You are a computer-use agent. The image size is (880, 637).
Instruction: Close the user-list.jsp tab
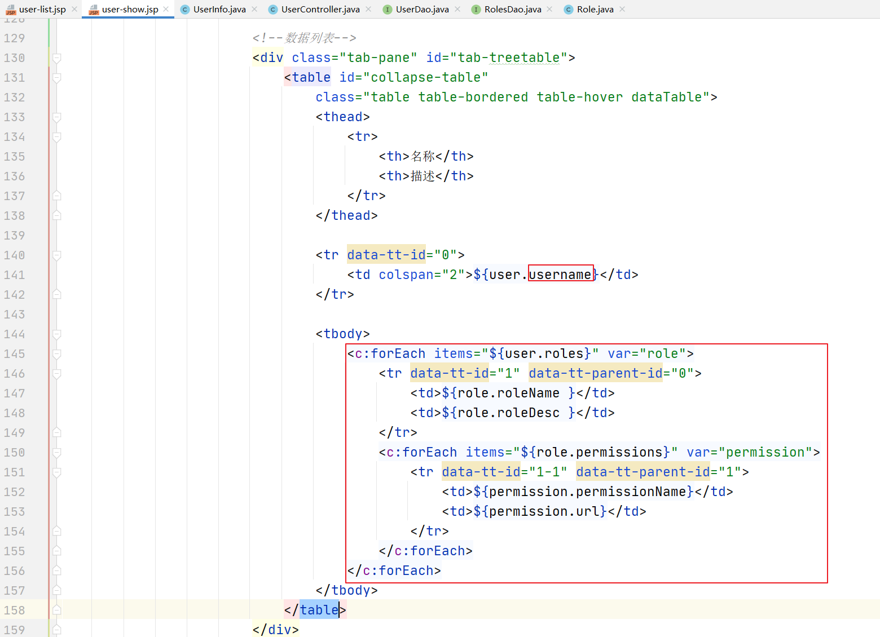[74, 9]
